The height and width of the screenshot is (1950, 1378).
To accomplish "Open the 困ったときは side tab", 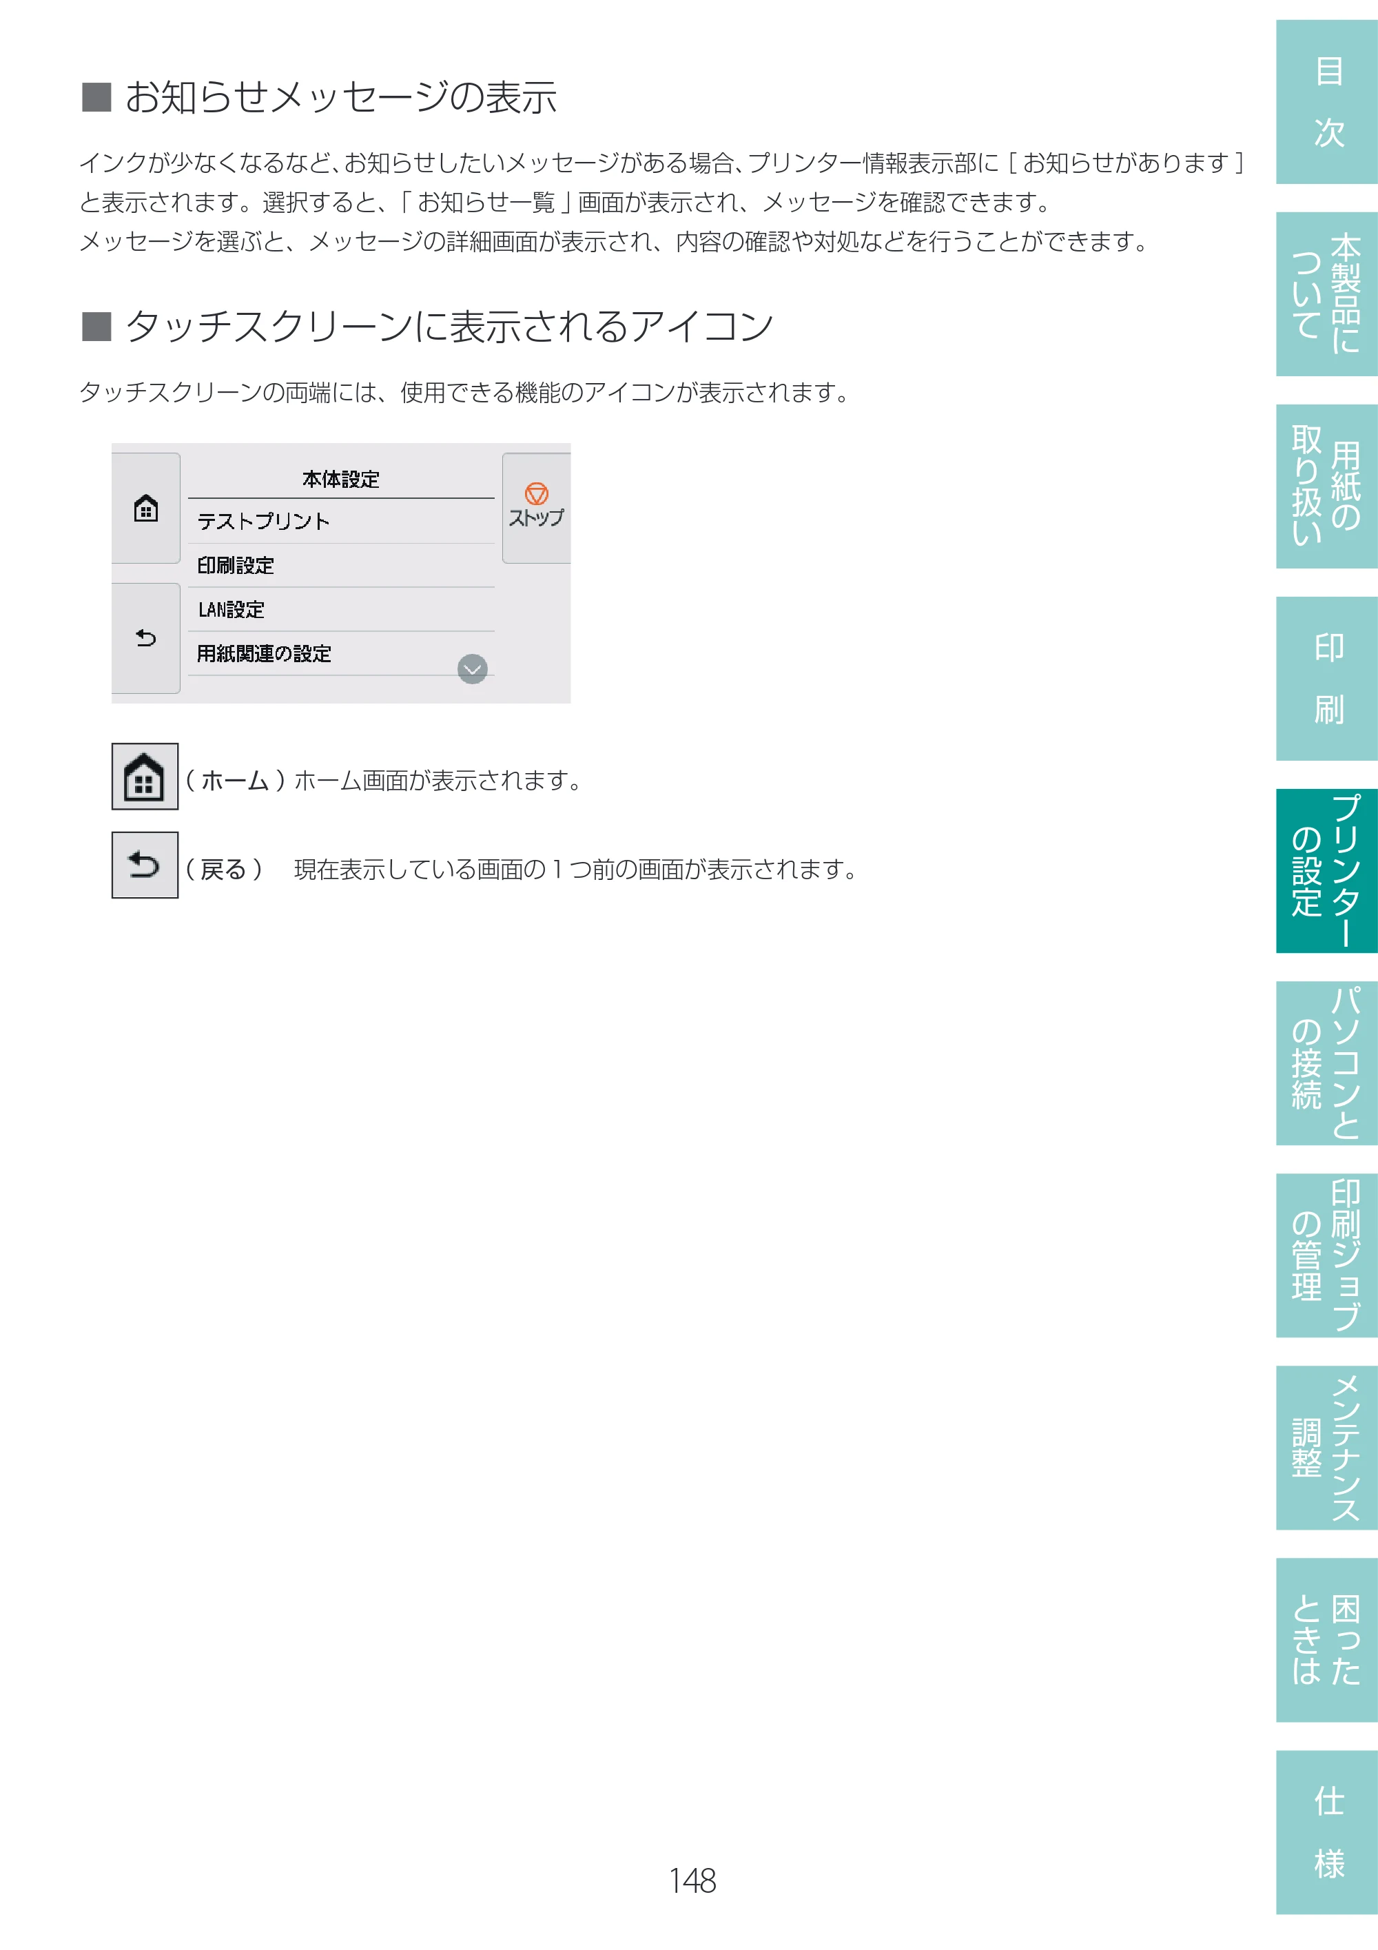I will pos(1327,1640).
